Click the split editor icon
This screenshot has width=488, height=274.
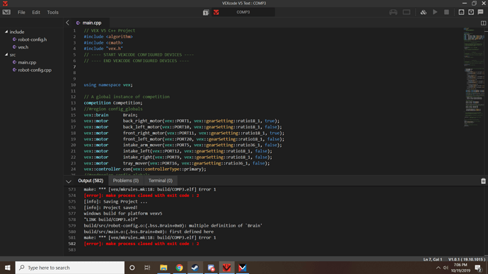click(483, 23)
